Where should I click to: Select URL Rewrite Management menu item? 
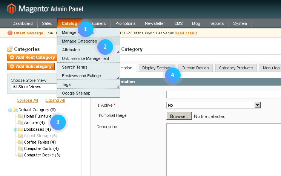coord(89,58)
